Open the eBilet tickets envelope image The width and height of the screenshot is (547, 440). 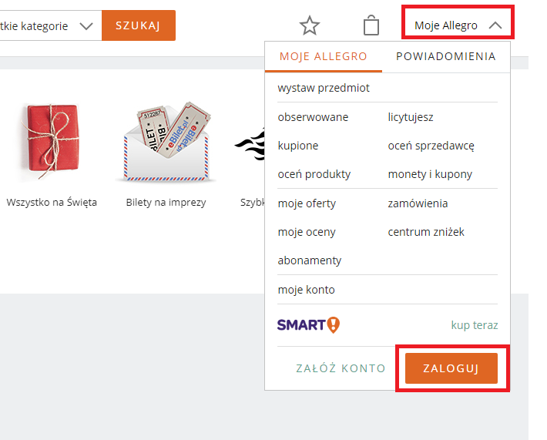(166, 141)
